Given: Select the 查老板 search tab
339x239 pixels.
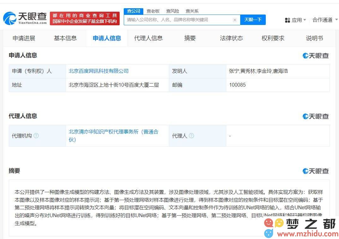Looking at the screenshot, I should (x=153, y=11).
